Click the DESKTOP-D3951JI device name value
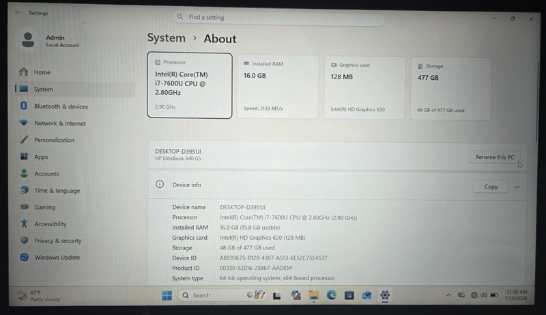This screenshot has height=315, width=546. coord(242,207)
